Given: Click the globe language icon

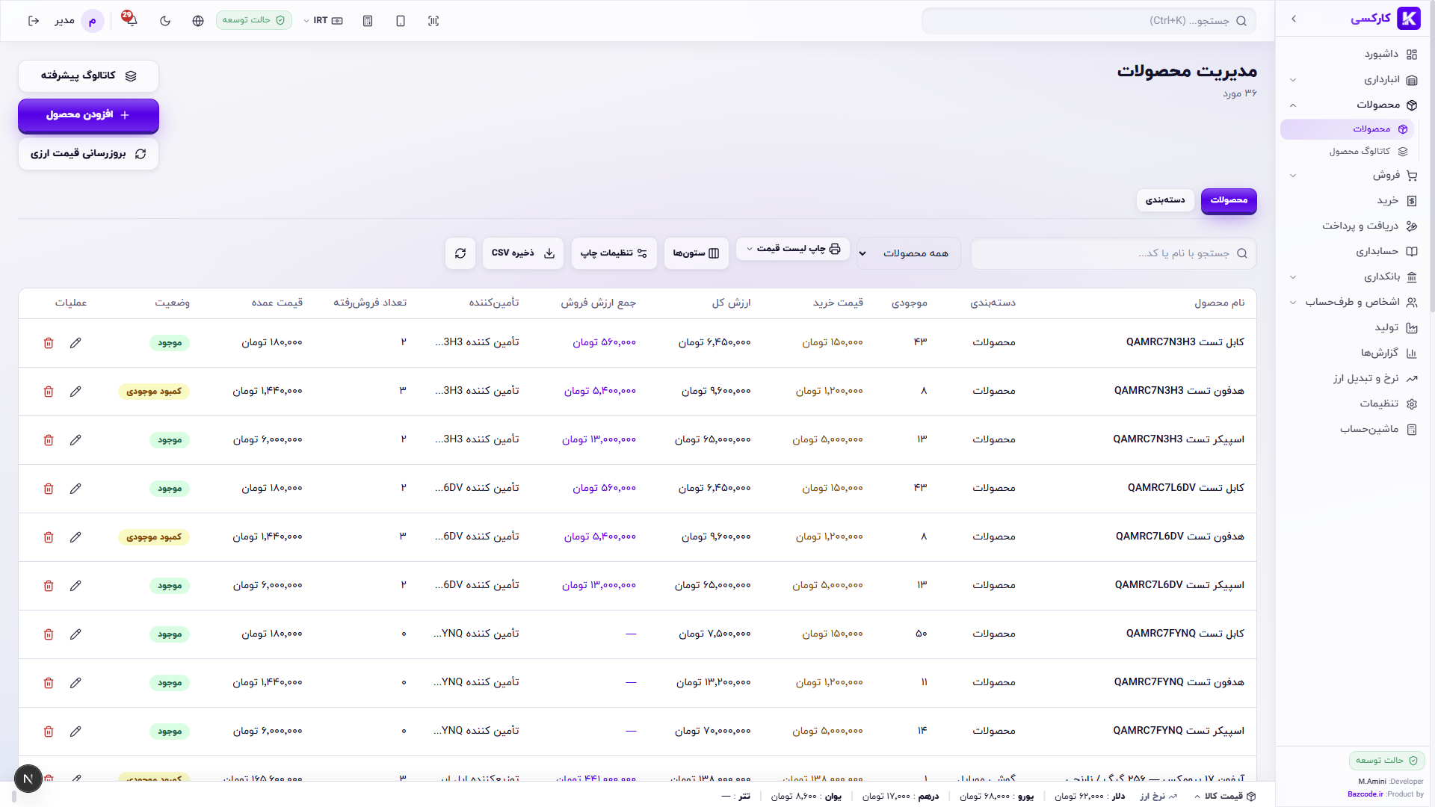Looking at the screenshot, I should 198,21.
